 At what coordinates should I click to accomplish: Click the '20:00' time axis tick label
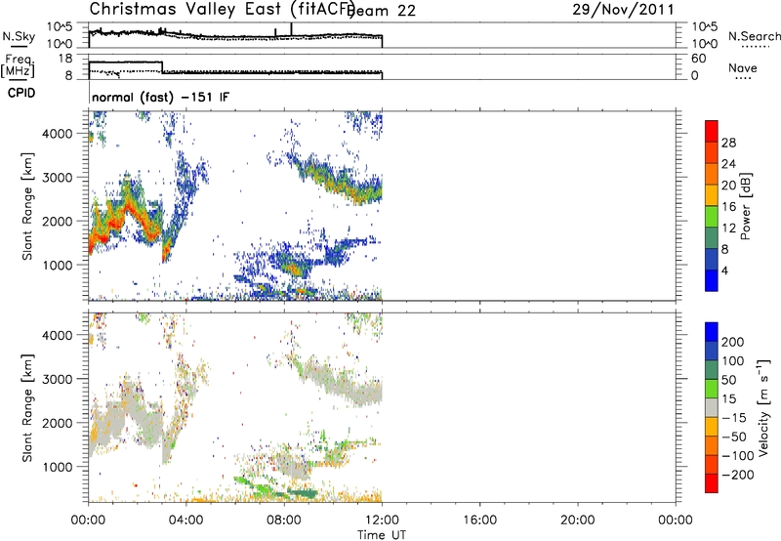click(x=578, y=520)
